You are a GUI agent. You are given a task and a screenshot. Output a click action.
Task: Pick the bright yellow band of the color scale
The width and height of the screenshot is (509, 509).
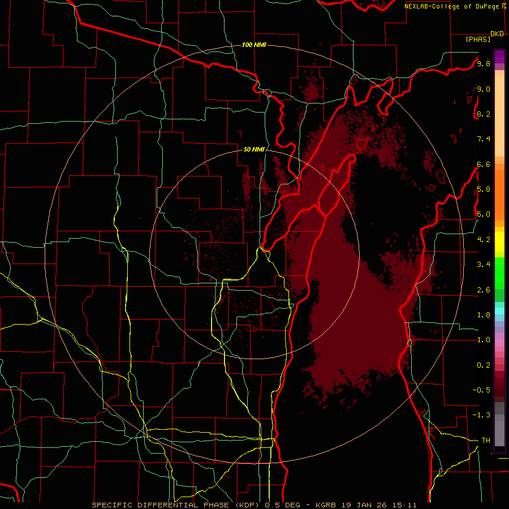coord(499,242)
